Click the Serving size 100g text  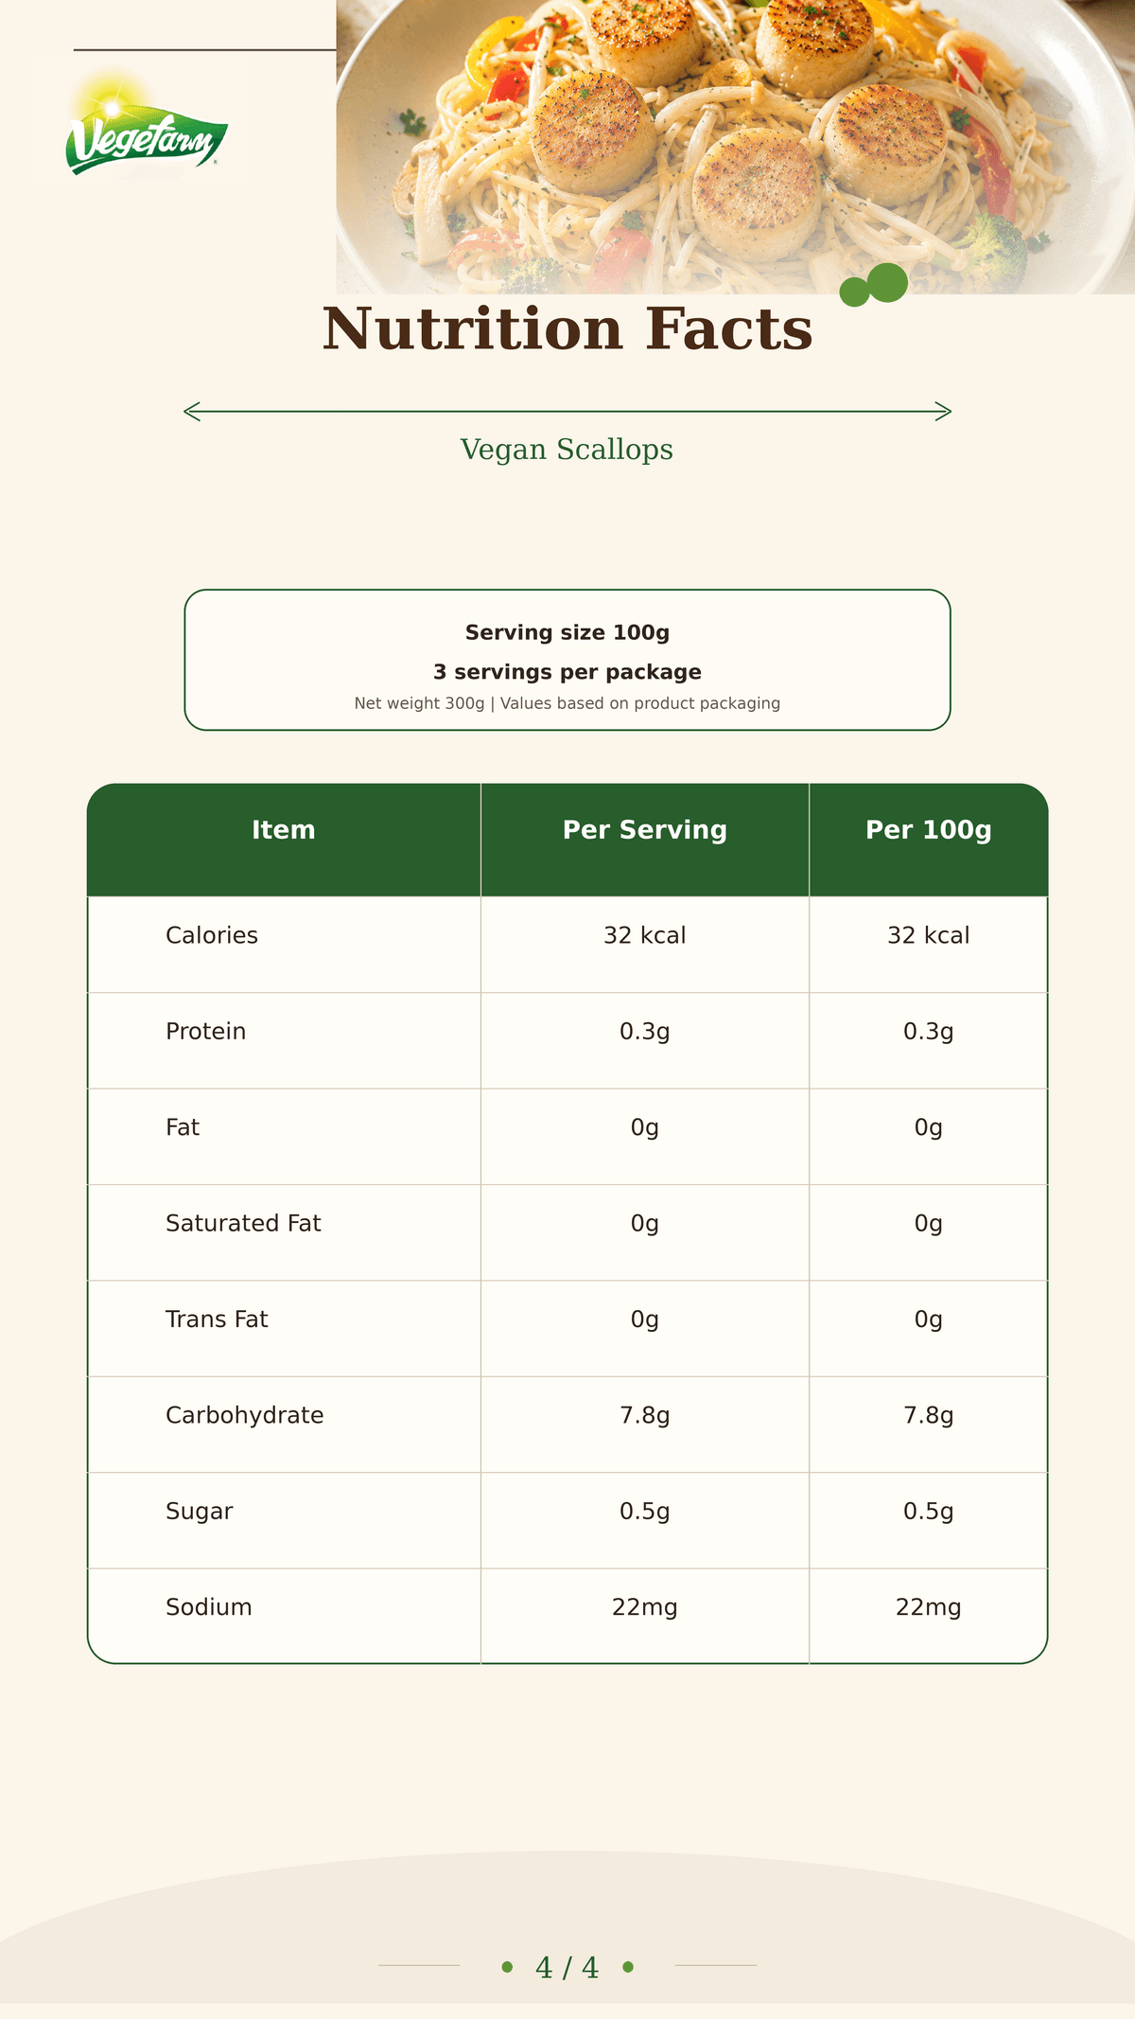pyautogui.click(x=567, y=632)
